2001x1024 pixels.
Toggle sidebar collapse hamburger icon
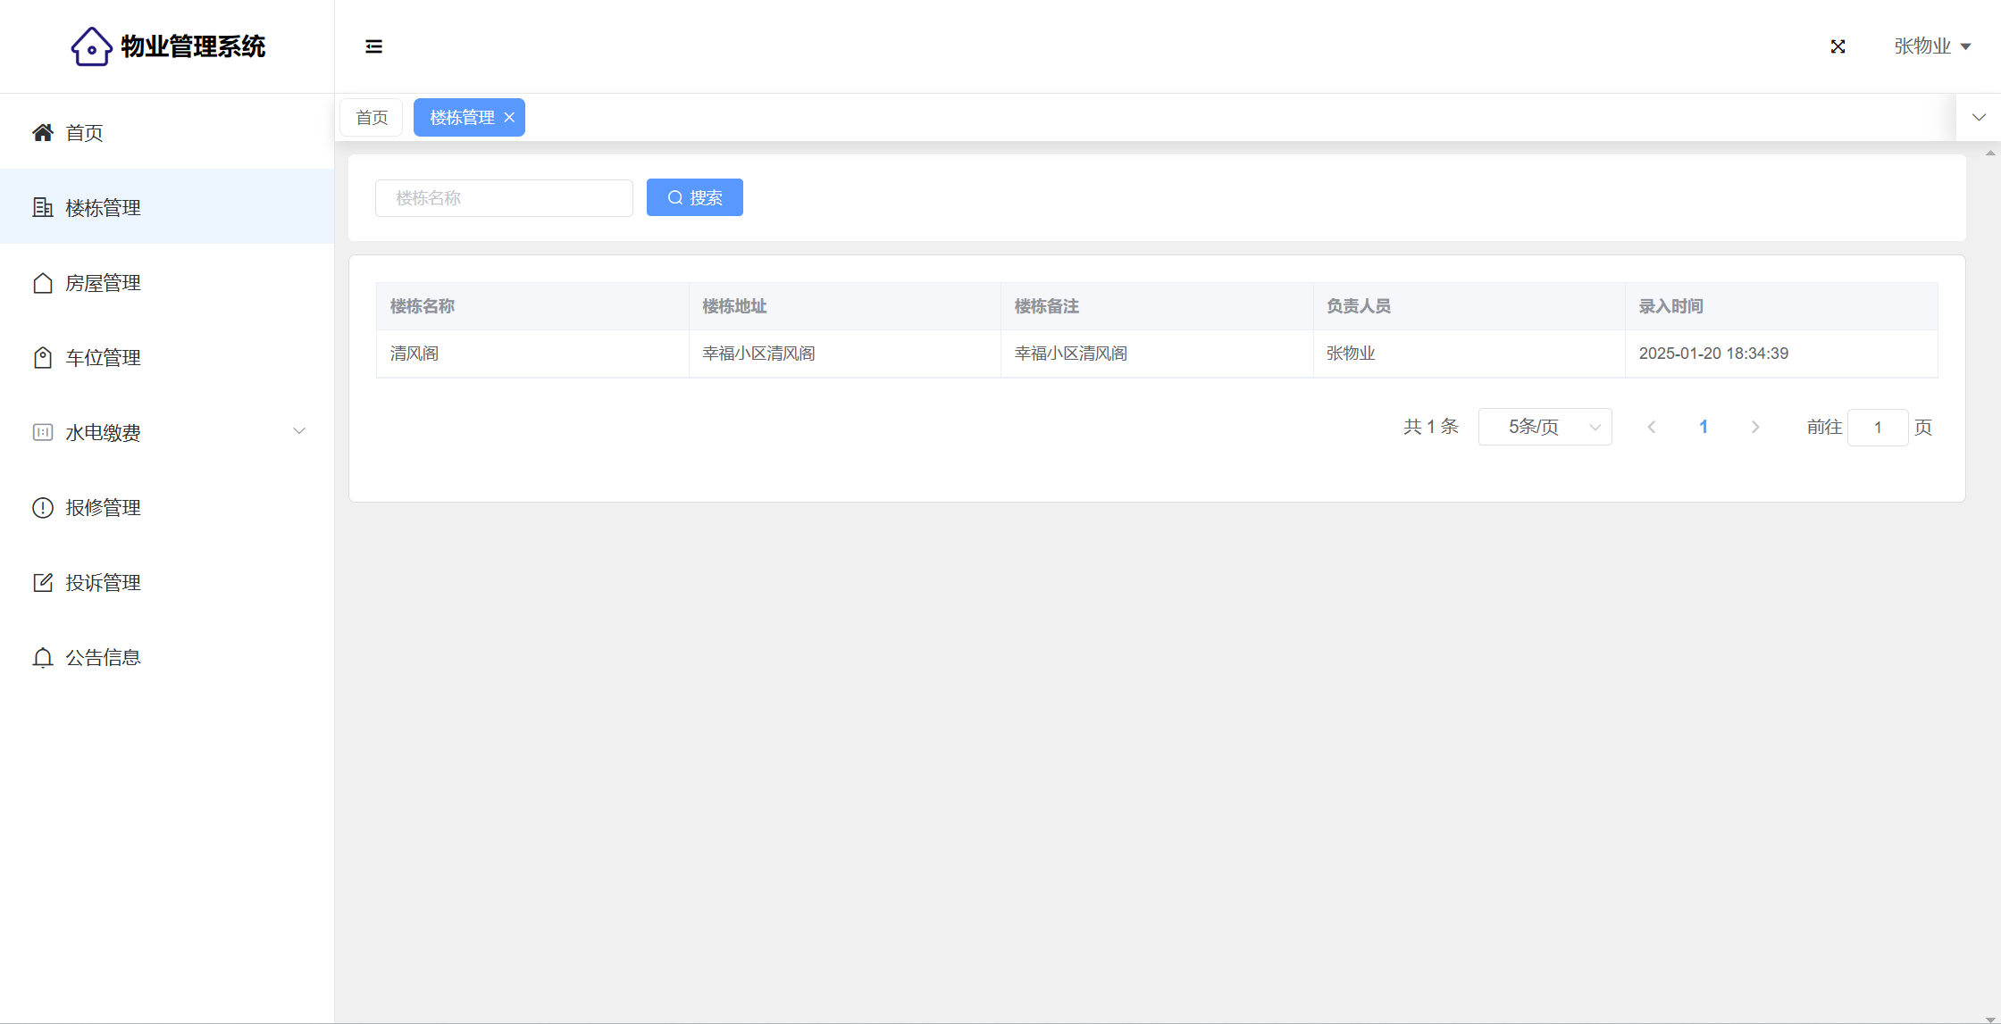373,46
